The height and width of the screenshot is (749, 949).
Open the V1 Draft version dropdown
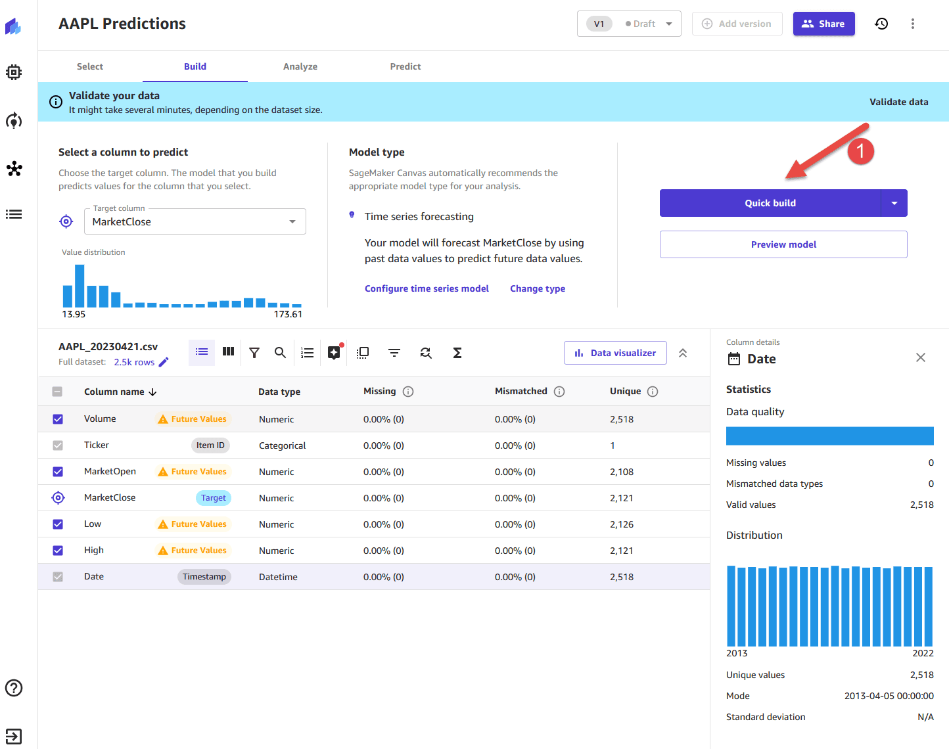click(629, 24)
